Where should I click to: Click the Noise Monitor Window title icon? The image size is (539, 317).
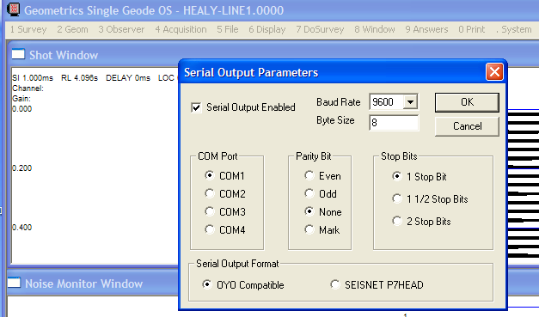[x=14, y=283]
